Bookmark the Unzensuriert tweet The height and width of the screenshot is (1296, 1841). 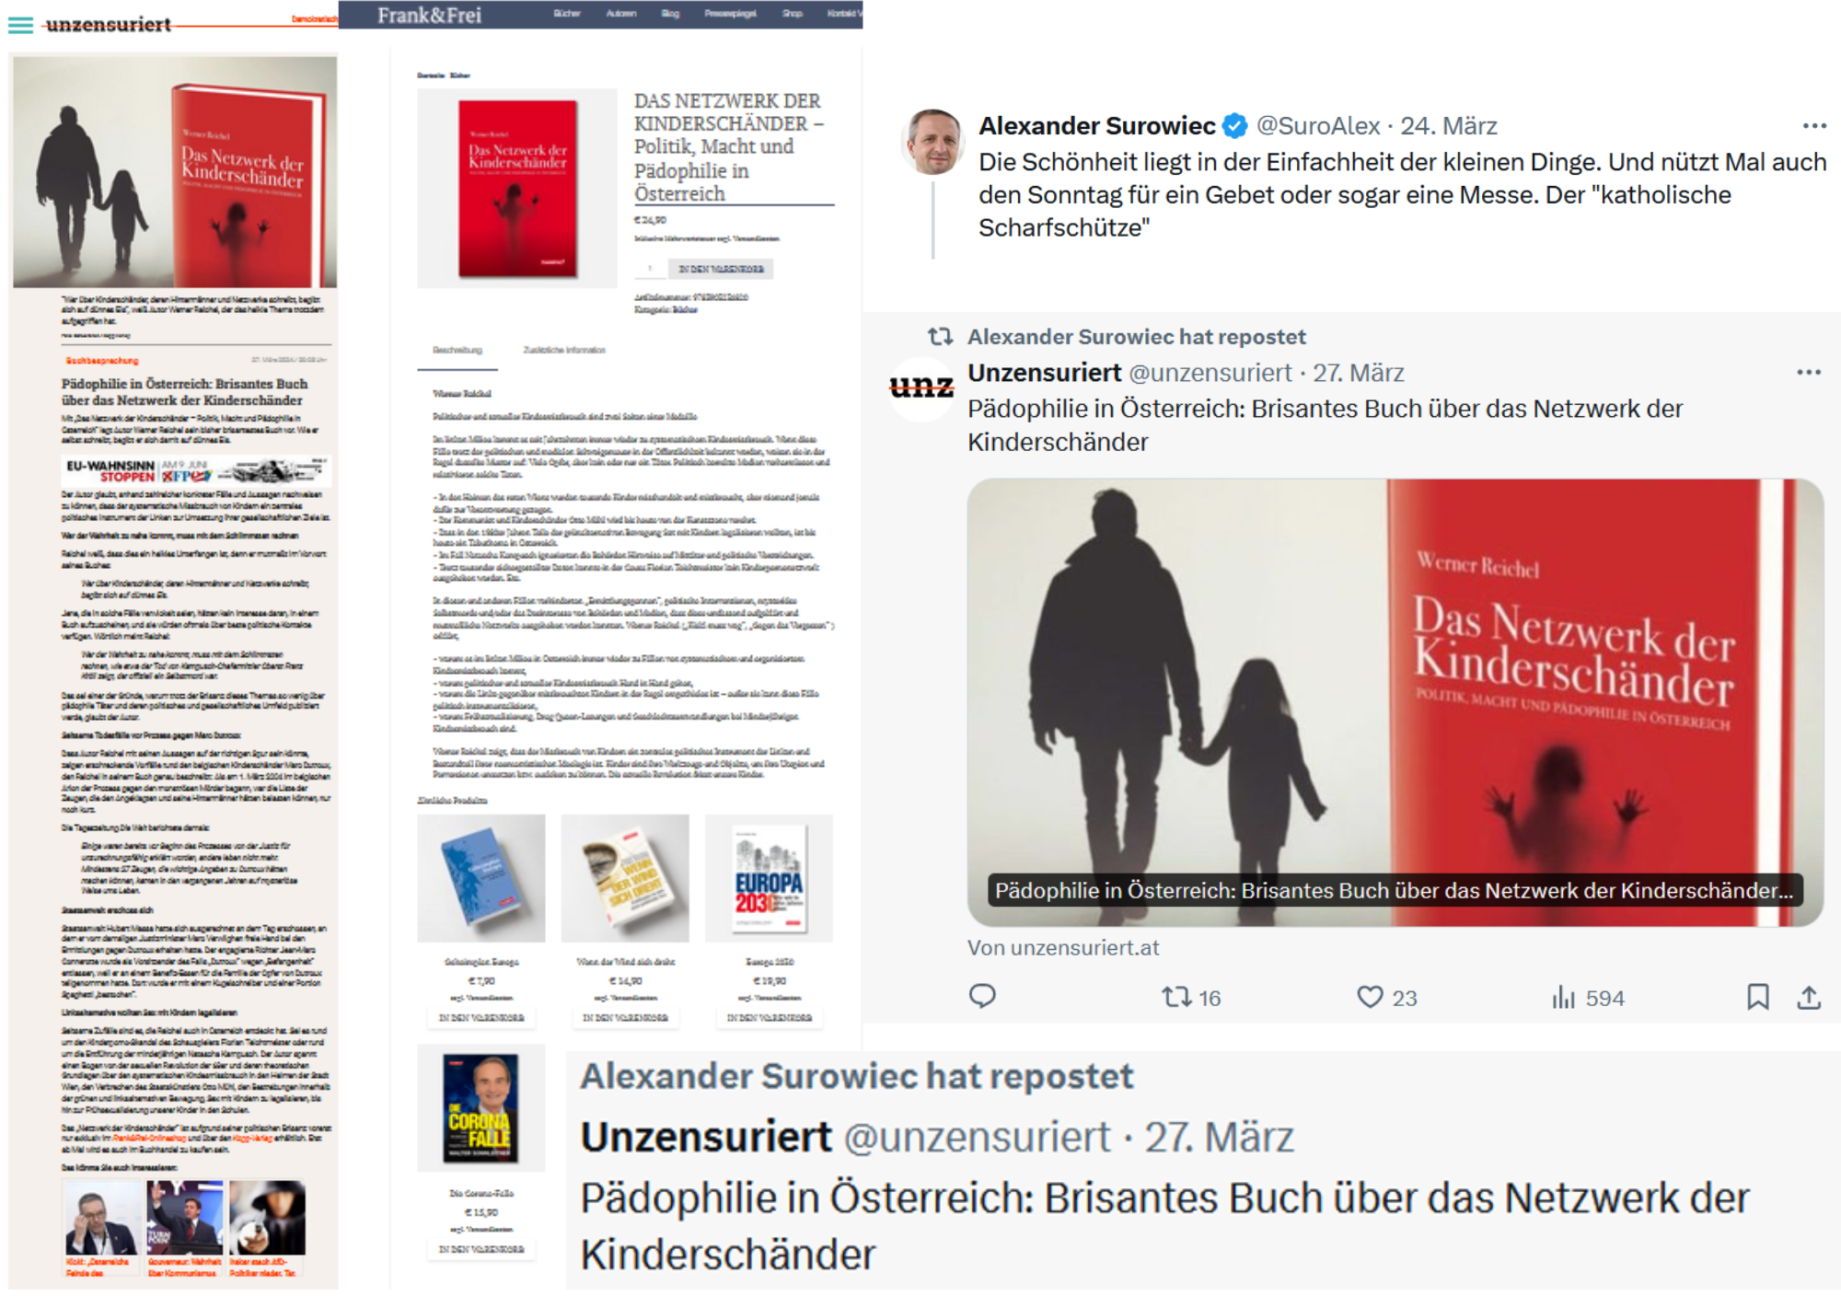tap(1758, 997)
